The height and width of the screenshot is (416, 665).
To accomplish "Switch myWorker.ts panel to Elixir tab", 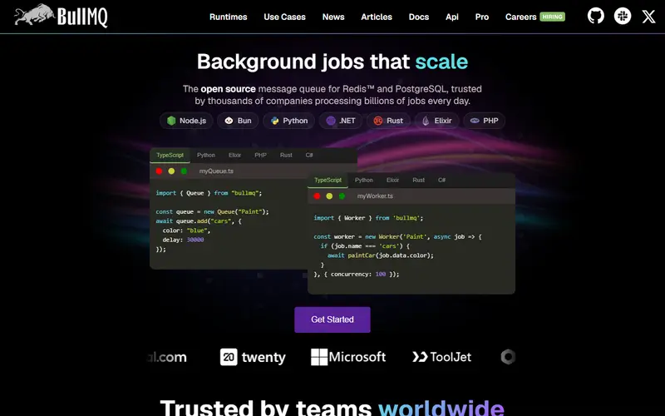I will click(x=392, y=181).
